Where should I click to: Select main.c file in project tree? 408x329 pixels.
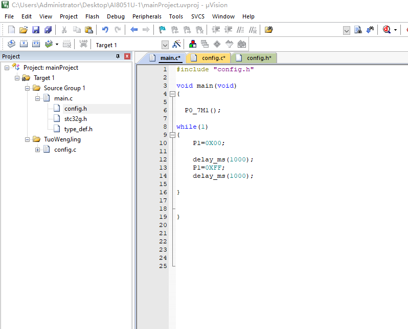[63, 98]
